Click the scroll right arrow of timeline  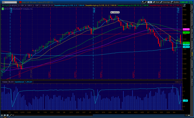186,115
